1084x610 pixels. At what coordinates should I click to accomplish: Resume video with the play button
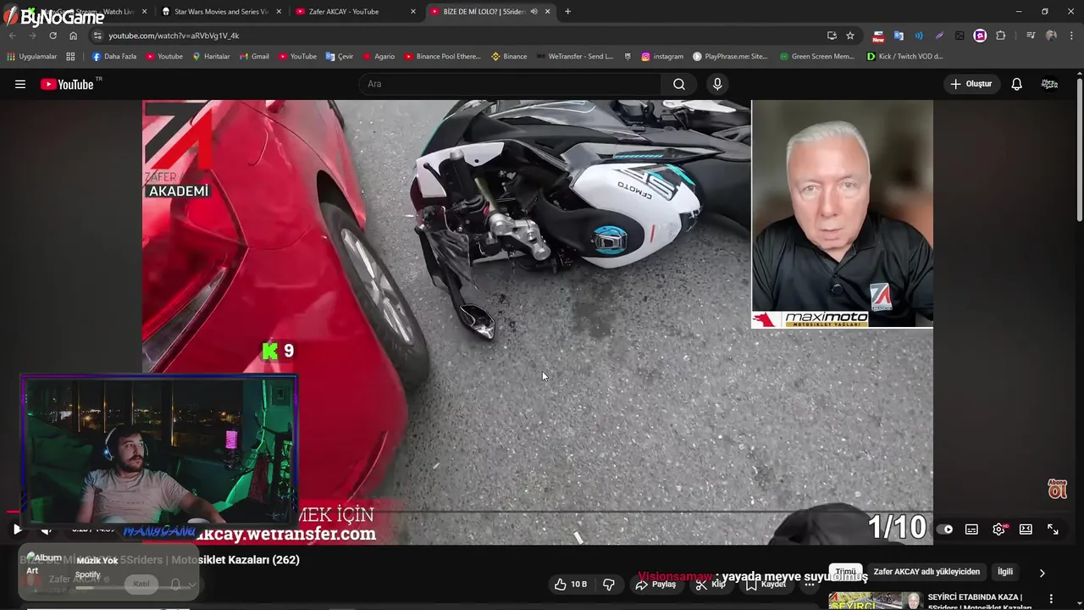pyautogui.click(x=17, y=530)
